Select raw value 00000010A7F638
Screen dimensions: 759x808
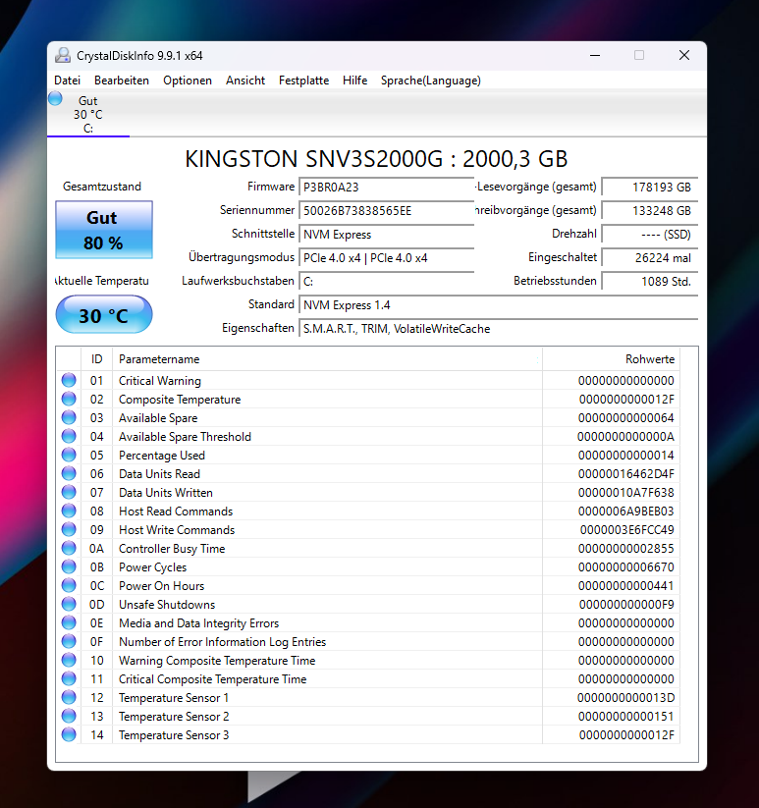(626, 493)
